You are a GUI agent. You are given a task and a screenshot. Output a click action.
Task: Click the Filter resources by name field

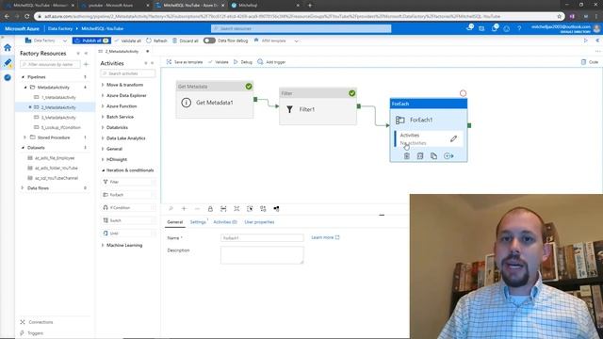(50, 65)
